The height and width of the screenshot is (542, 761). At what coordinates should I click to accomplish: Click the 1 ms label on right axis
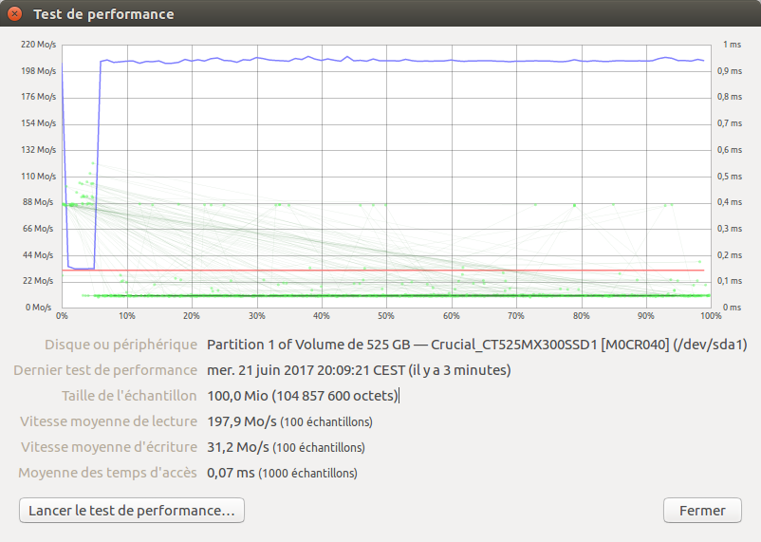tap(732, 45)
